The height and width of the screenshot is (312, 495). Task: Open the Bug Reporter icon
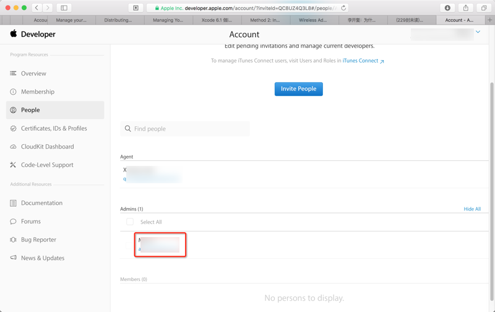tap(13, 240)
